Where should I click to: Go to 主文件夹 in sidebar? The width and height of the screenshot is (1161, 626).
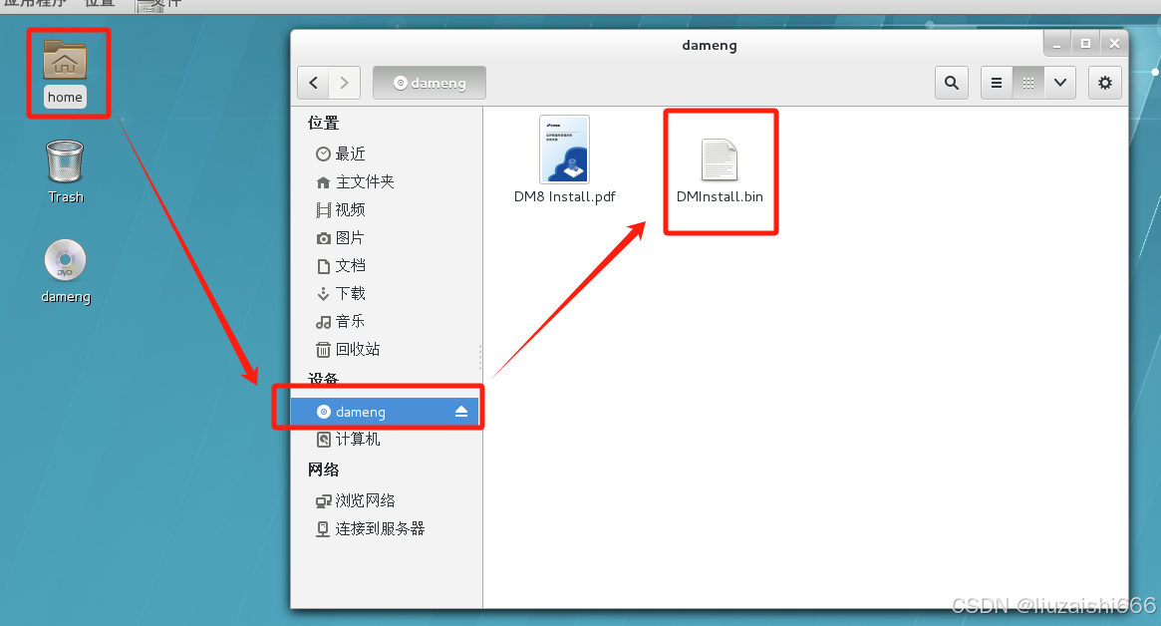coord(355,181)
